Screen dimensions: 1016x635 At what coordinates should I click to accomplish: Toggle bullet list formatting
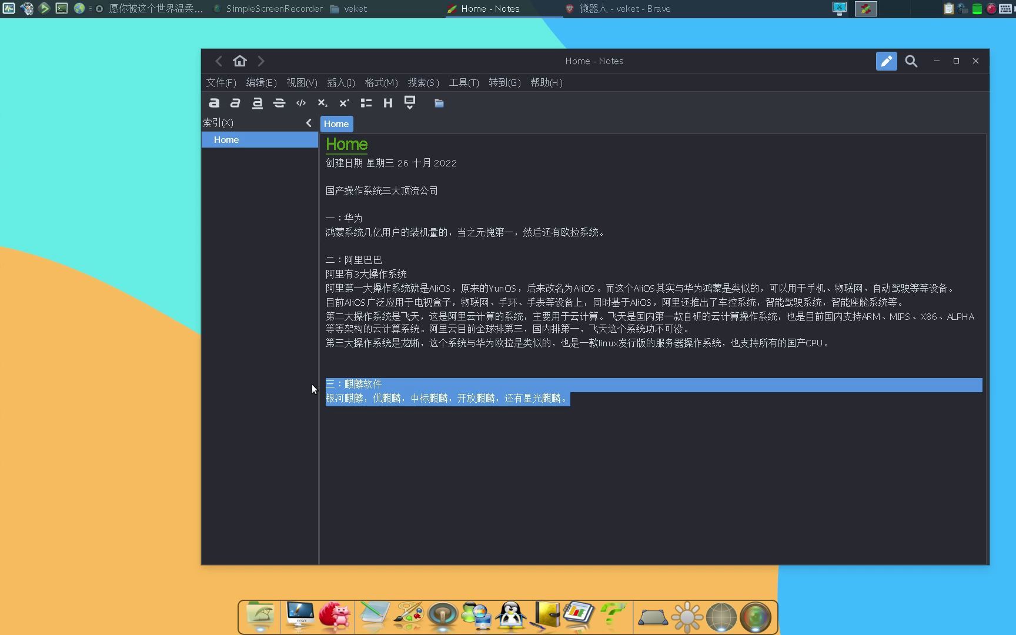366,103
